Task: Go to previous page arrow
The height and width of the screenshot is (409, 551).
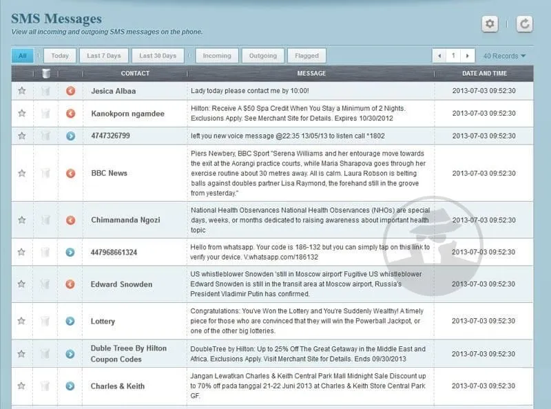Action: click(x=439, y=56)
